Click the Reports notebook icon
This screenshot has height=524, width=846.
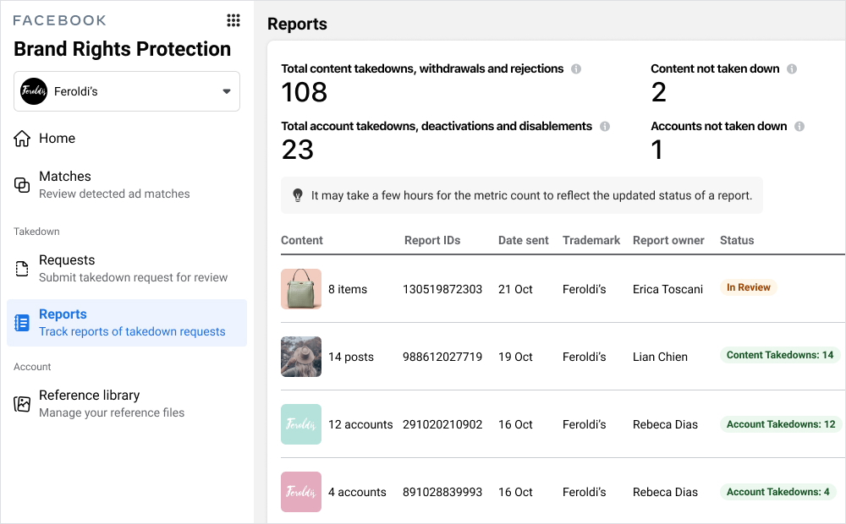coord(22,323)
